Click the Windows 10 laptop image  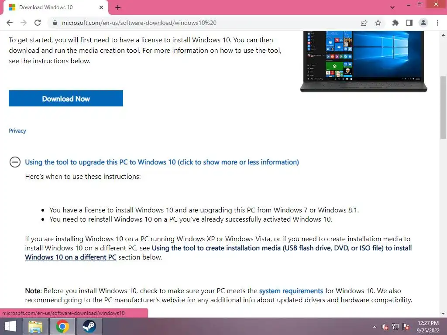tap(364, 61)
